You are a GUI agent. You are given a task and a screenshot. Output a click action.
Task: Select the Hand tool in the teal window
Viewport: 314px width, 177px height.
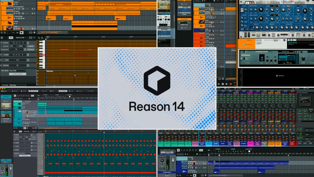point(29,96)
